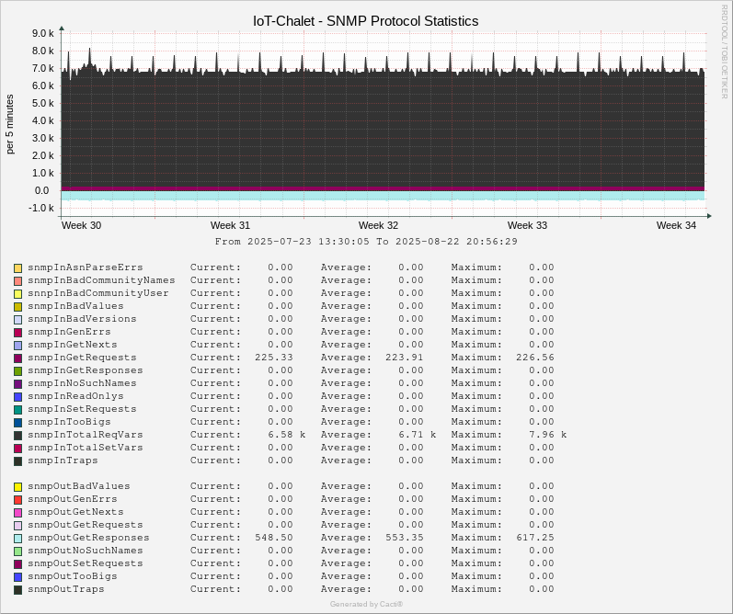Image resolution: width=733 pixels, height=614 pixels.
Task: Click the snmpOutSetRequests legend label
Action: (x=86, y=563)
